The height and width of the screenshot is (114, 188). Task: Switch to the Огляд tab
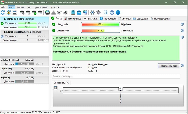click(57, 18)
